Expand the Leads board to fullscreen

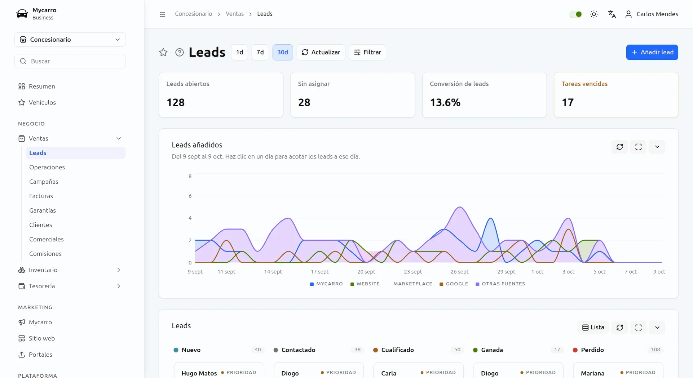coord(639,328)
